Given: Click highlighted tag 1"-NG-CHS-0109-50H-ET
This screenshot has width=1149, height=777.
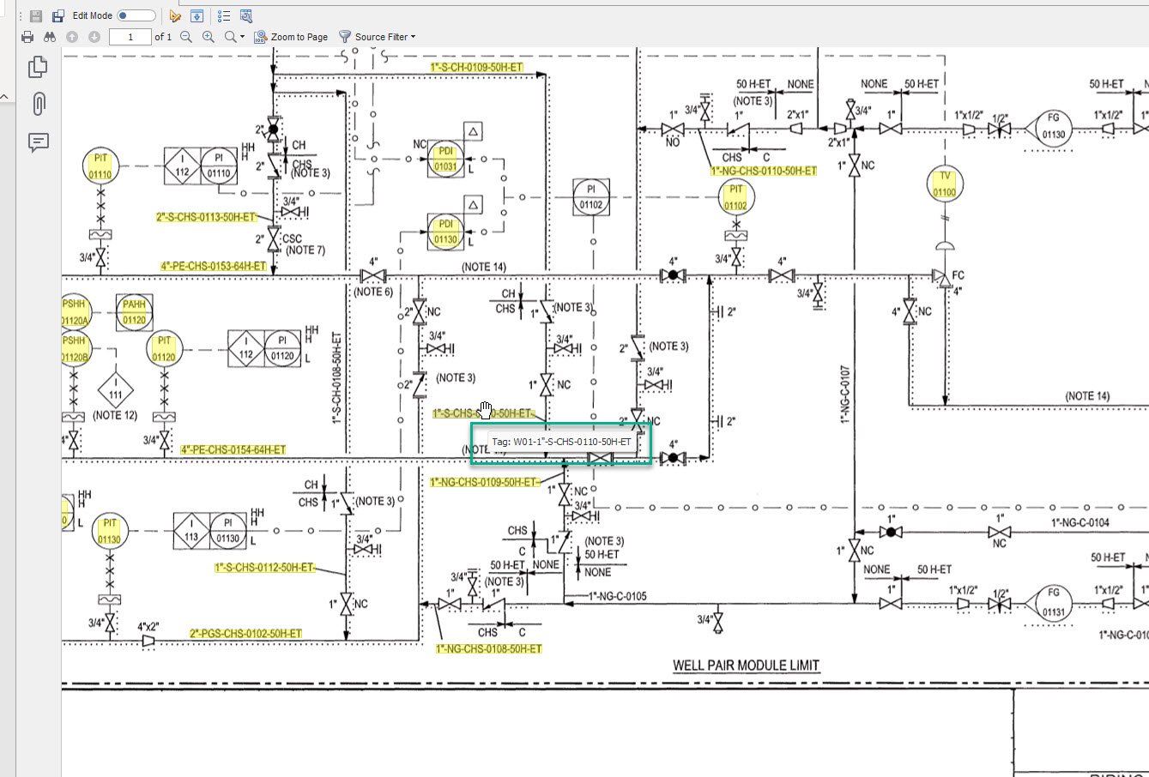Looking at the screenshot, I should (483, 482).
